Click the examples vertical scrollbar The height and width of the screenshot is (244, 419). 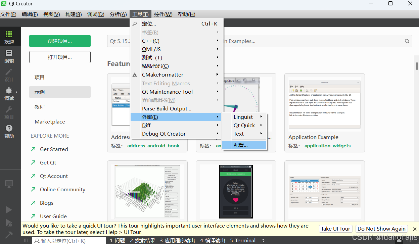(x=417, y=66)
